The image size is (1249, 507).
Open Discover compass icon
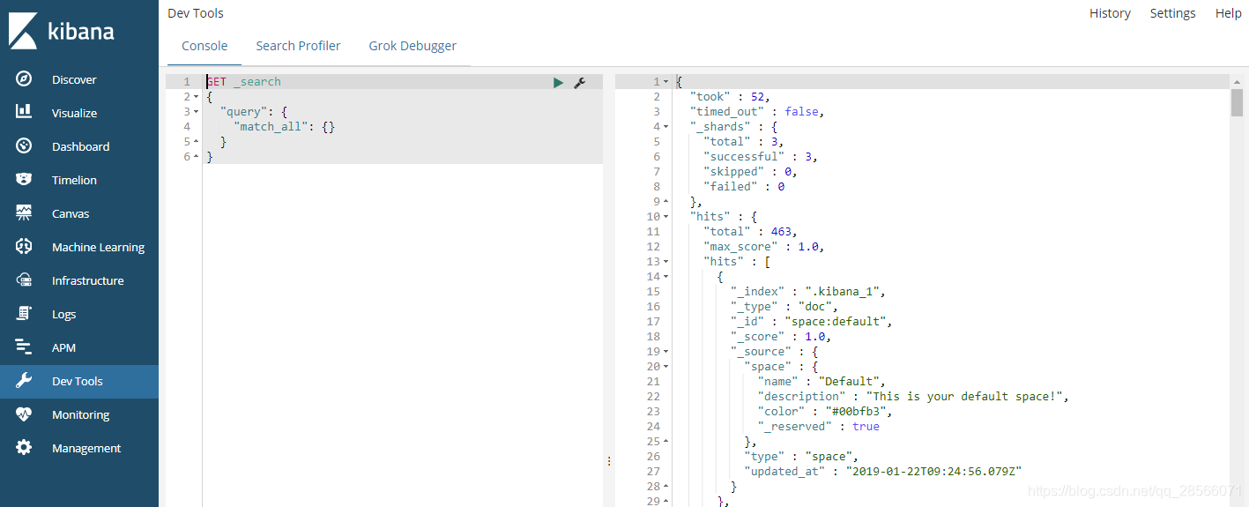[x=24, y=79]
